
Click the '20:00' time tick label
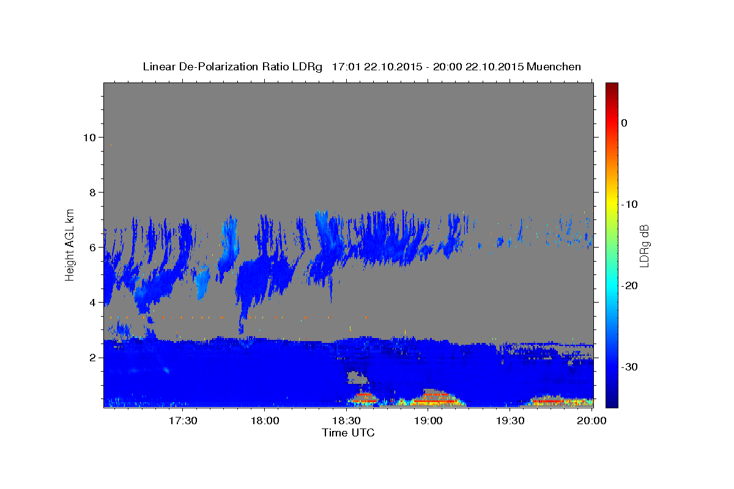[592, 421]
